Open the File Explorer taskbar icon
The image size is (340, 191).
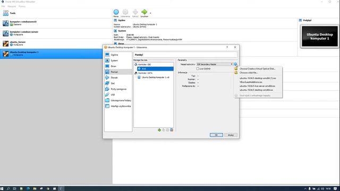pyautogui.click(x=35, y=189)
